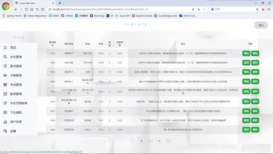Click the edit button for book 1007
Image resolution: width=273 pixels, height=154 pixels.
pos(246,111)
